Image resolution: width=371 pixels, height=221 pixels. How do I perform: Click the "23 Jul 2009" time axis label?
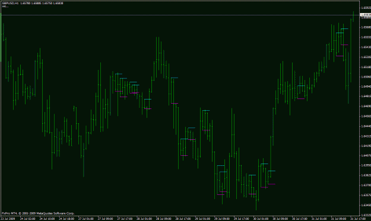[x=8, y=219]
